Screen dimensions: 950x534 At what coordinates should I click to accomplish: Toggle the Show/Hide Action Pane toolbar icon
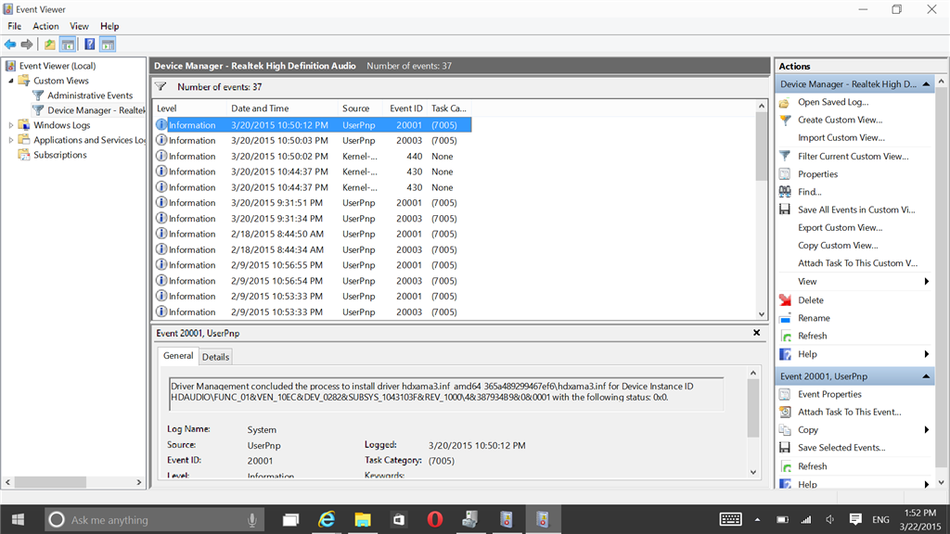click(108, 44)
